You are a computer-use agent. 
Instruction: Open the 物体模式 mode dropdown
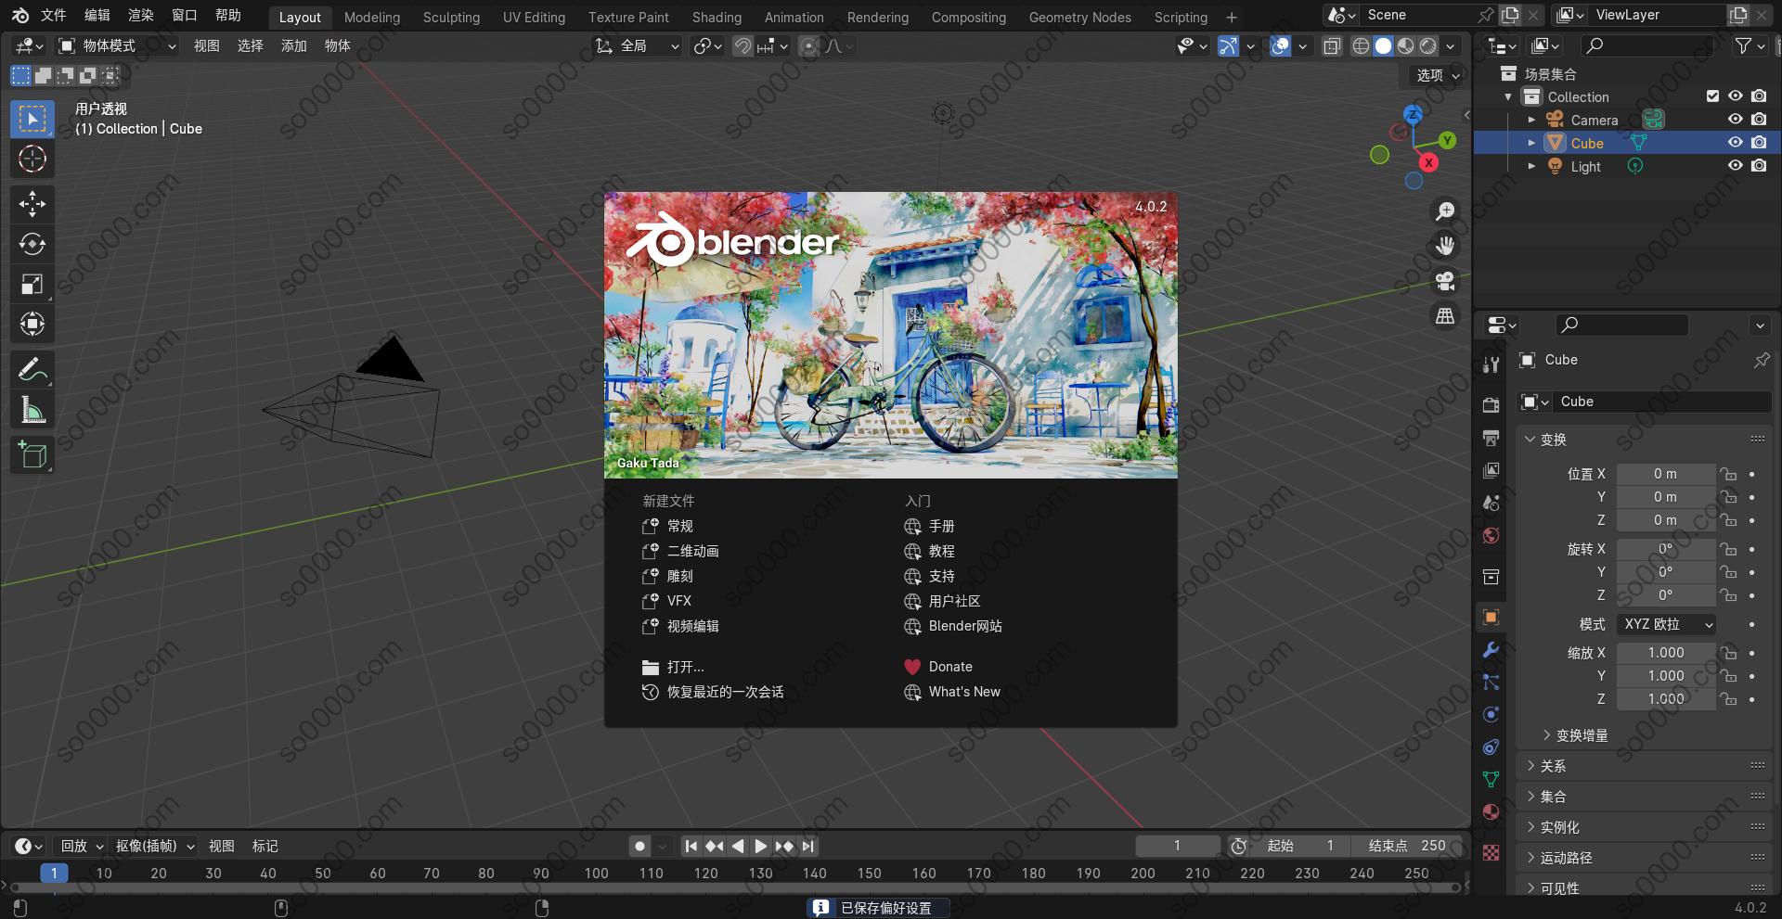point(117,46)
